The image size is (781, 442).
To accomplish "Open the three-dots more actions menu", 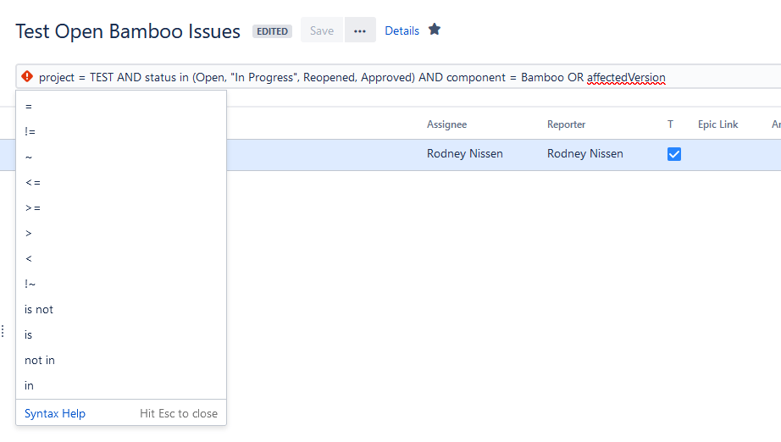I will [360, 30].
